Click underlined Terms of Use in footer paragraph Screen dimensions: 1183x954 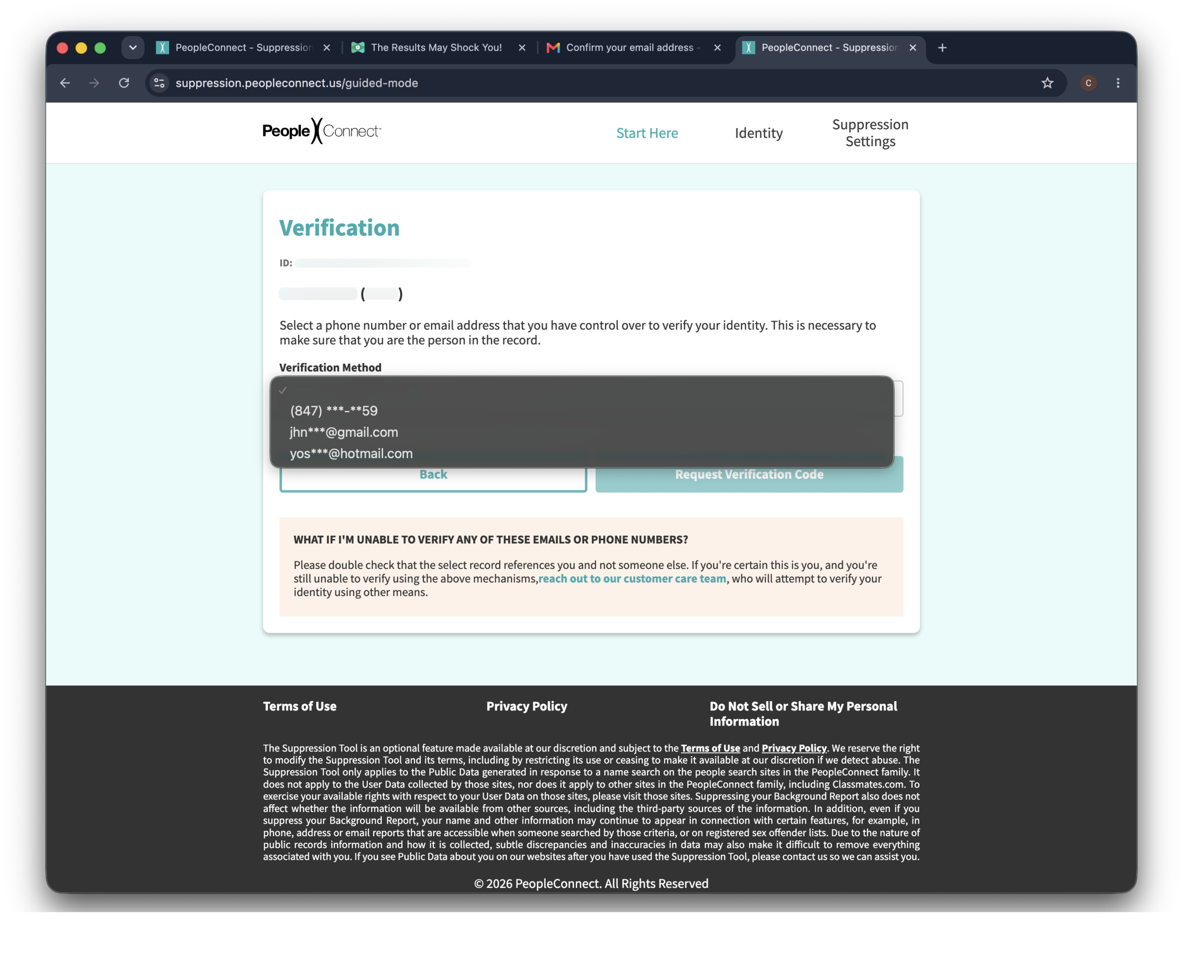point(710,748)
